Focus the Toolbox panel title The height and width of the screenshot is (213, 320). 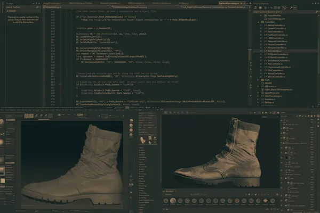(x=10, y=4)
